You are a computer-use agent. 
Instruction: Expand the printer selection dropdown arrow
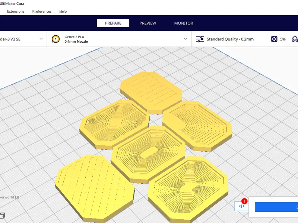41,39
